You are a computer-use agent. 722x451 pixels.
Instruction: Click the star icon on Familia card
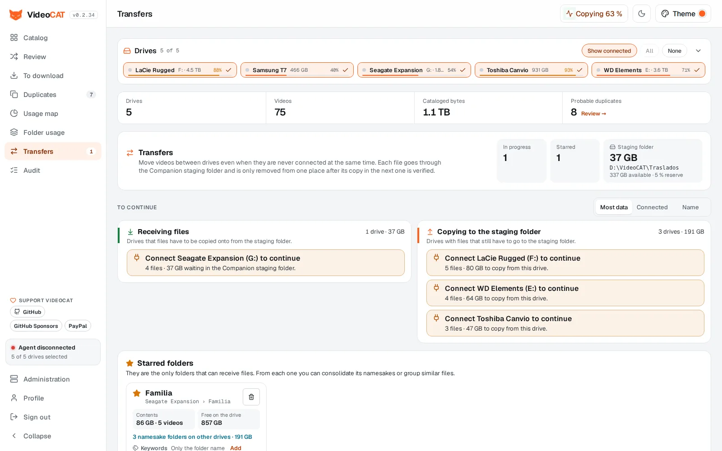[x=137, y=393]
